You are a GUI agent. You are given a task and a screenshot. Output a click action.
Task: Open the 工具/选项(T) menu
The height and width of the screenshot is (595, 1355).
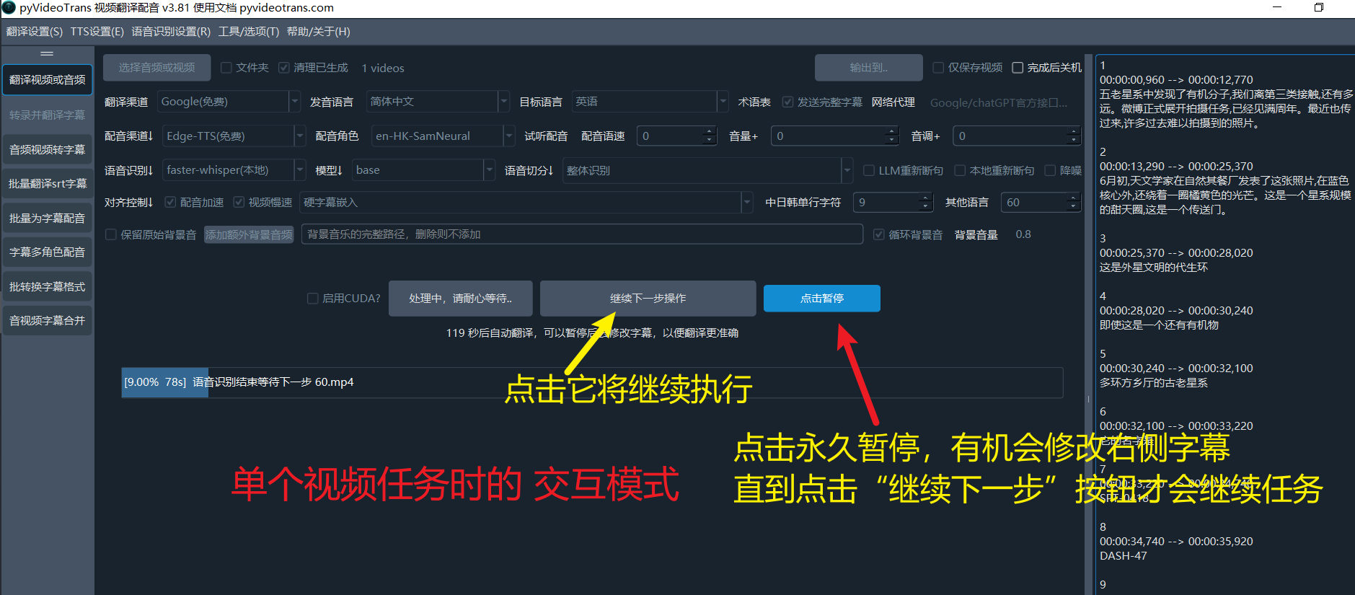[x=248, y=32]
